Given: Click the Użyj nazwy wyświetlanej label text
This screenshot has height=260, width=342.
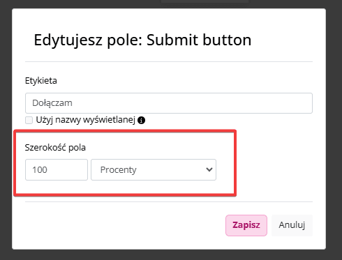Looking at the screenshot, I should [x=86, y=120].
